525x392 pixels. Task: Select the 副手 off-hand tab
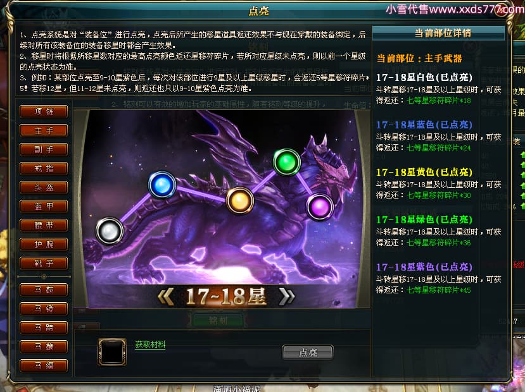point(44,149)
